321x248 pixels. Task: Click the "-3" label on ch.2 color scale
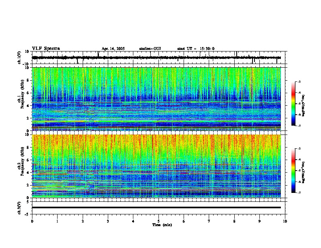tap(299, 148)
